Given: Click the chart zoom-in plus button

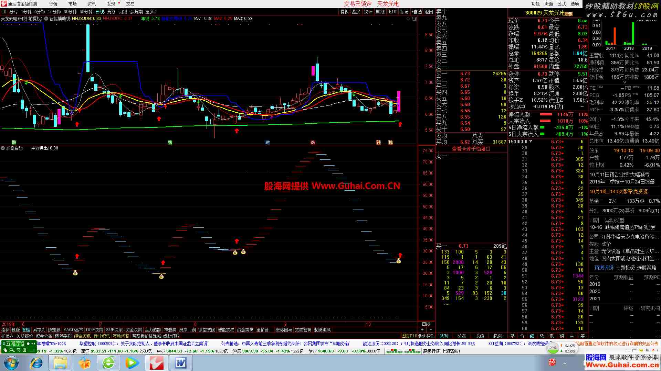Looking at the screenshot, I should 422,330.
